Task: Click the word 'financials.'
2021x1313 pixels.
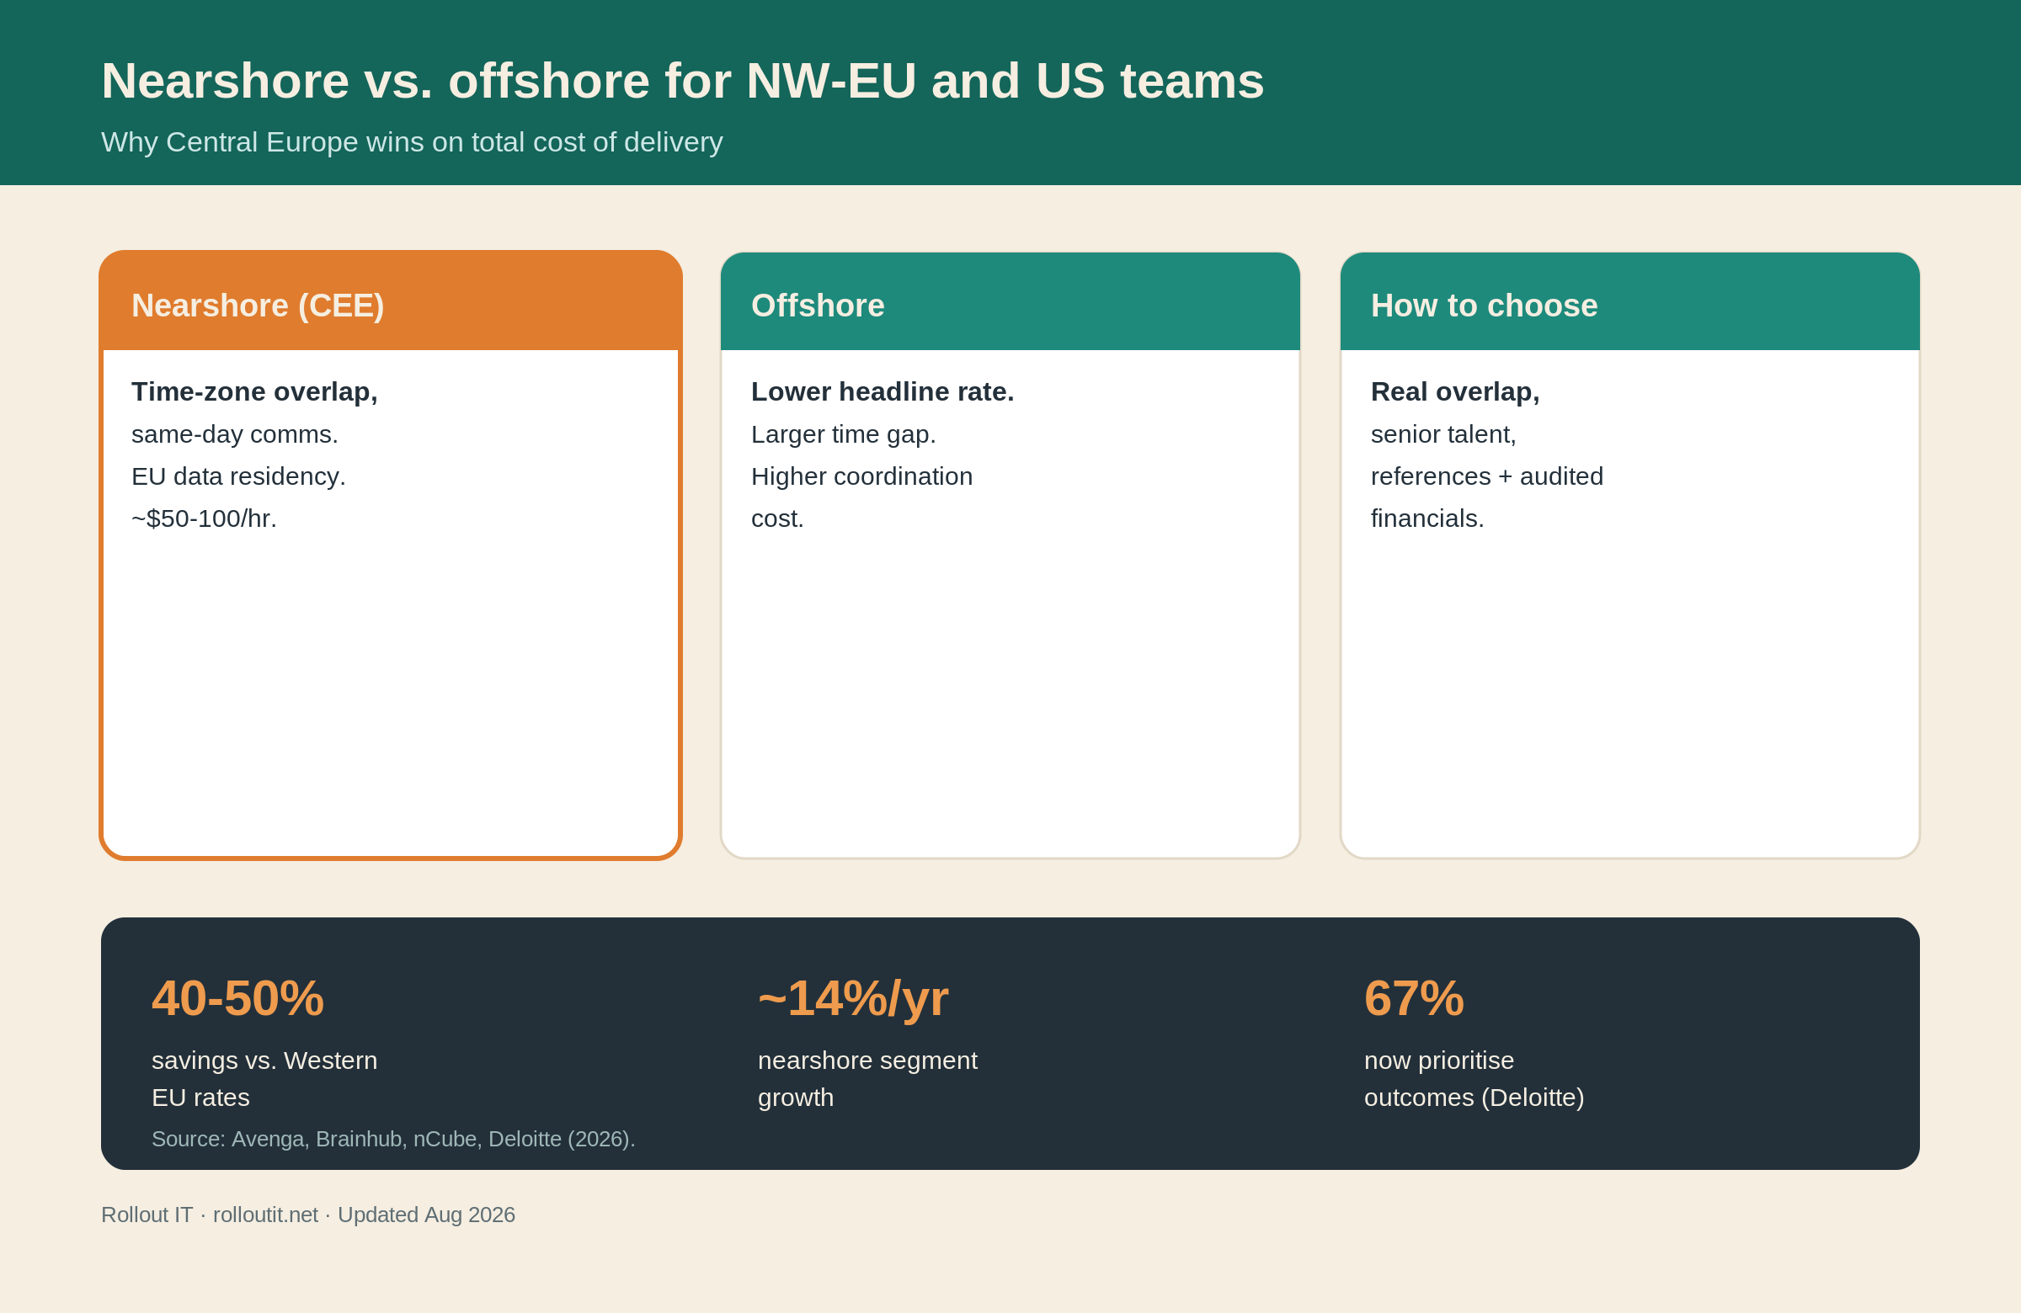Action: pos(1426,518)
